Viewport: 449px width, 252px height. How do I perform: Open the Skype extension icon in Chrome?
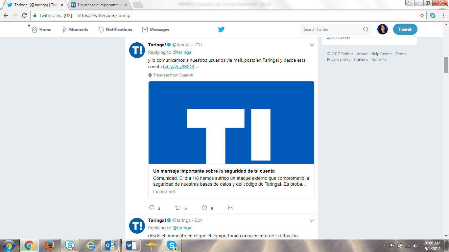pos(433,15)
